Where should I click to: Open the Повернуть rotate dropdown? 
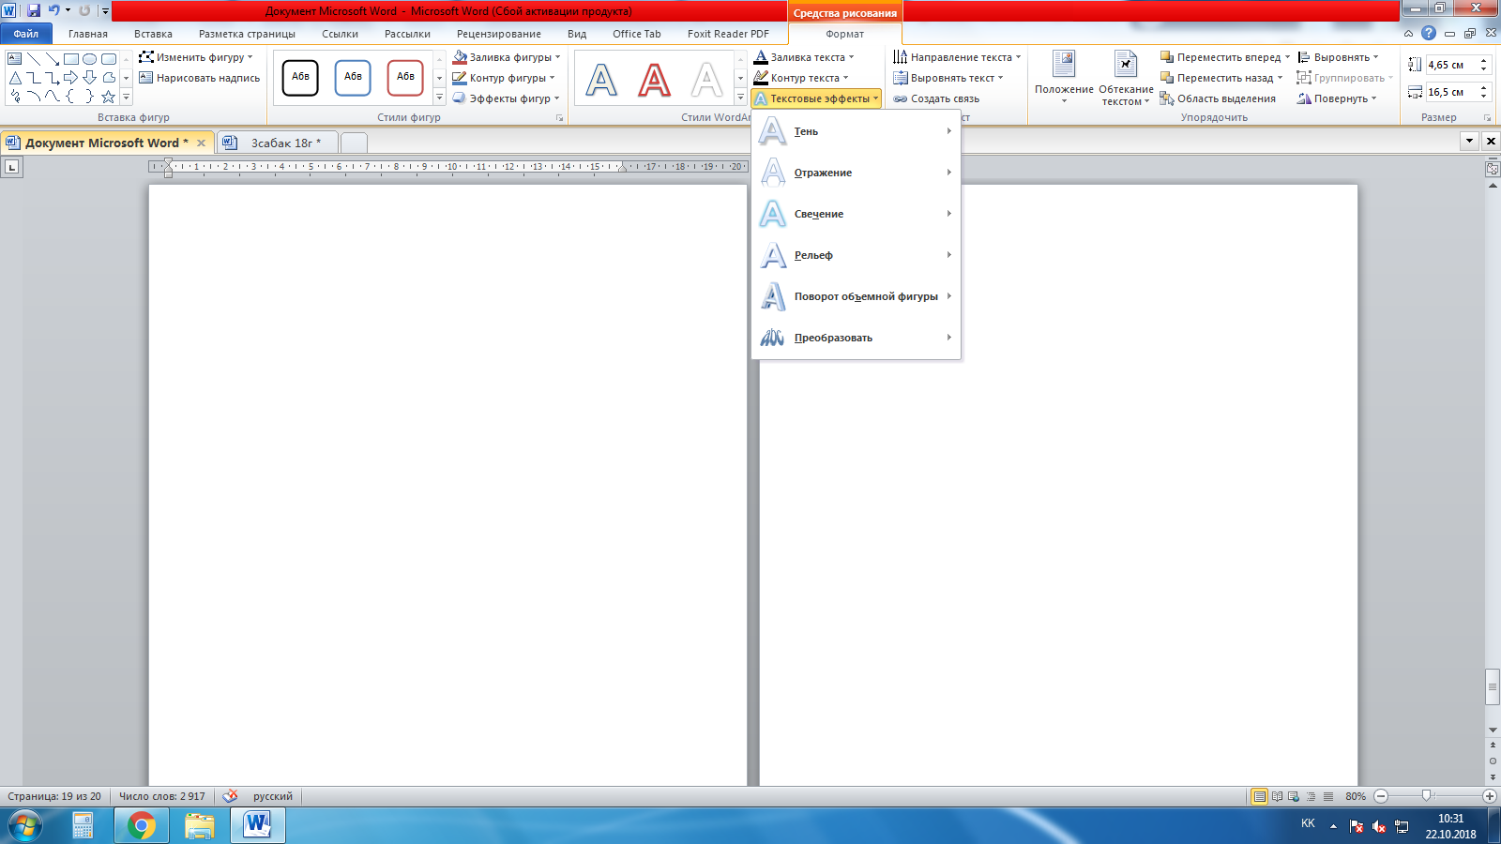(1337, 98)
